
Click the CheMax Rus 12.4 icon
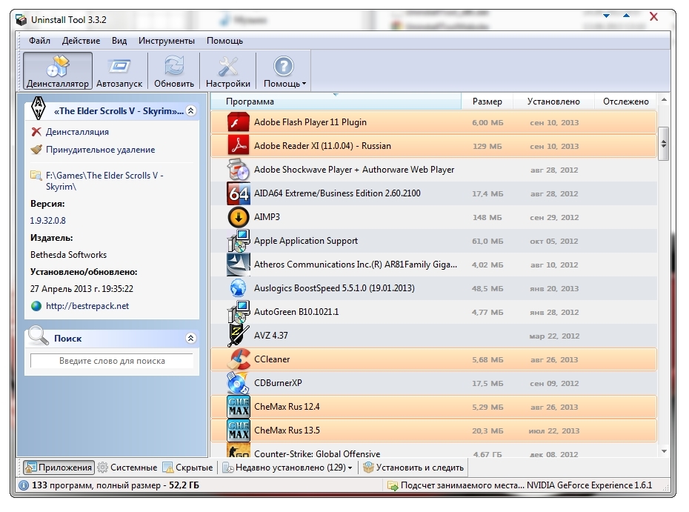(239, 407)
